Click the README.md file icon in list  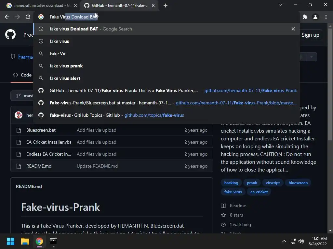[19, 166]
